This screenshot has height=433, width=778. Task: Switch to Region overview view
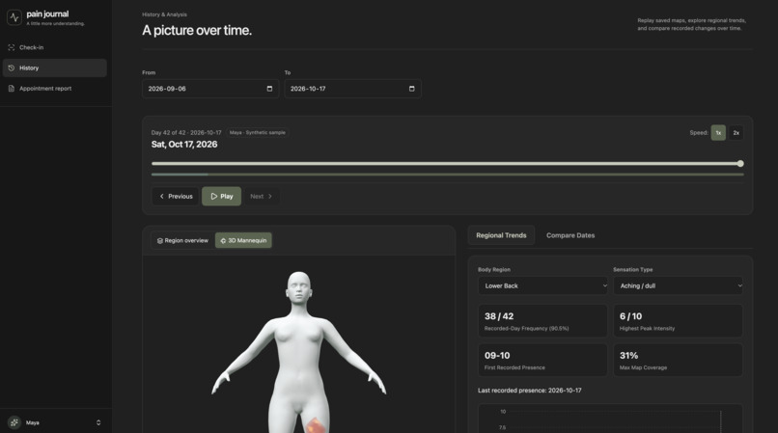[182, 240]
